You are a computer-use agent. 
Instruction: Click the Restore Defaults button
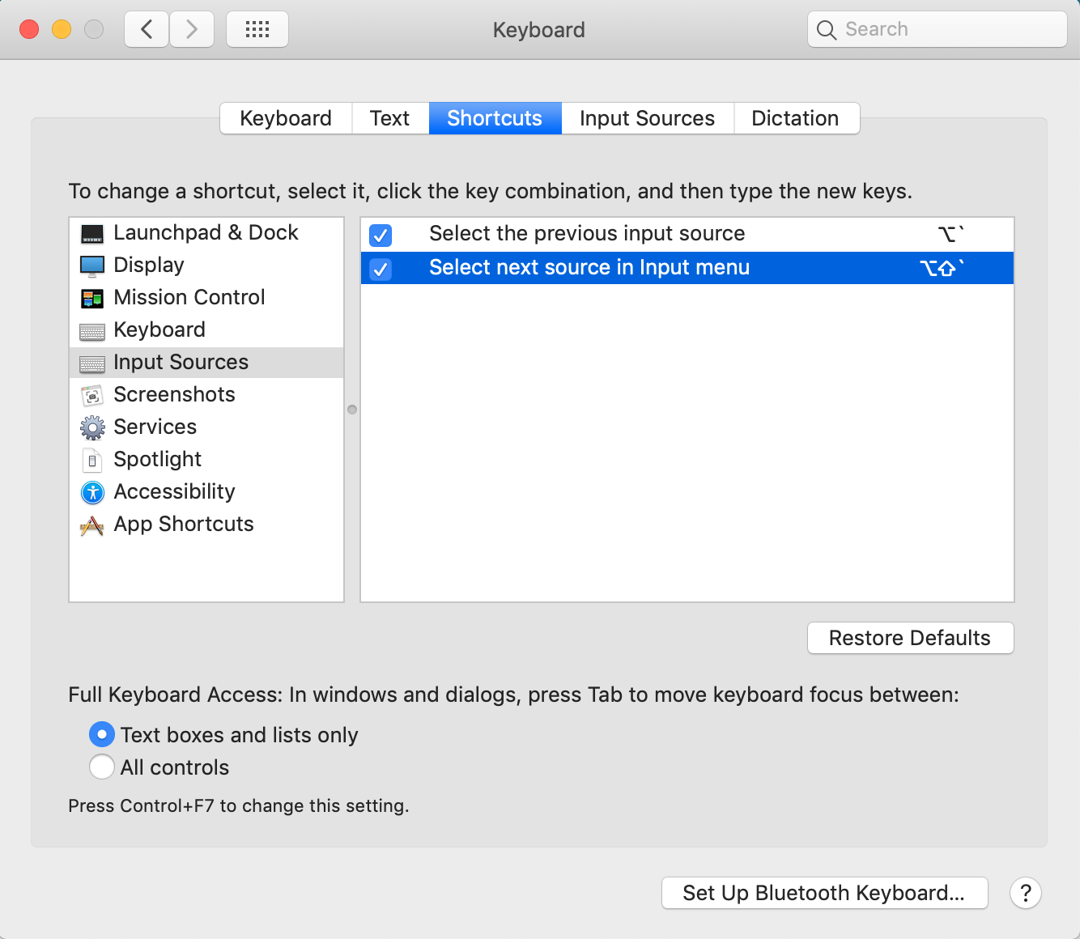click(910, 638)
